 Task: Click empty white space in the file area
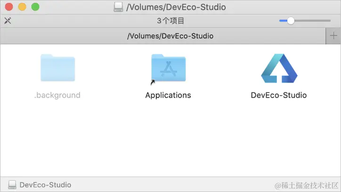pos(170,142)
